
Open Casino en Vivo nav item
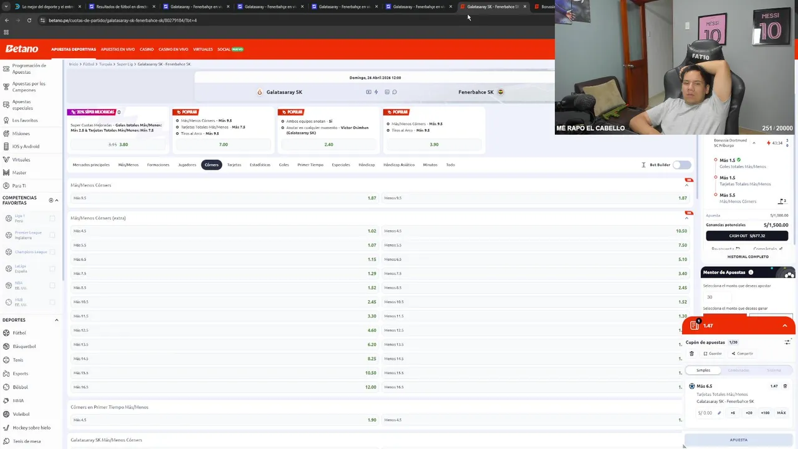pos(173,49)
